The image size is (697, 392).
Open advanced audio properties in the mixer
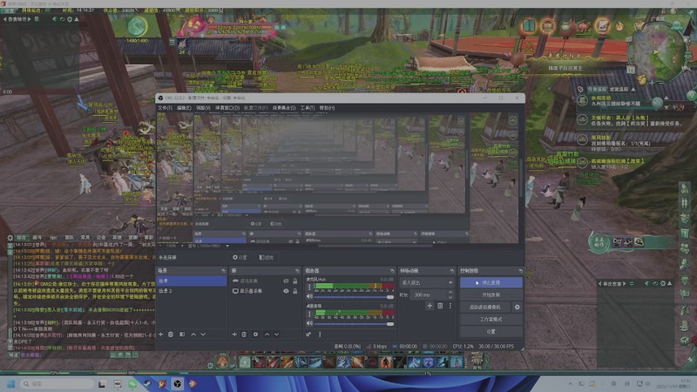[308, 335]
